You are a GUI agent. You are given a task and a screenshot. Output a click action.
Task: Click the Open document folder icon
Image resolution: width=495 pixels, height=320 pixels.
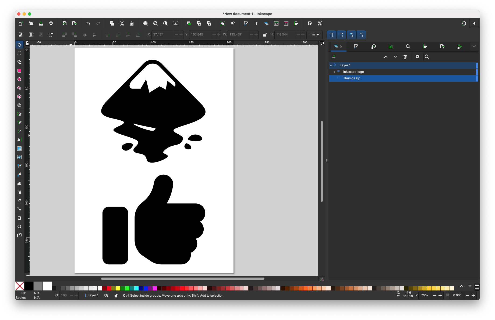click(31, 23)
